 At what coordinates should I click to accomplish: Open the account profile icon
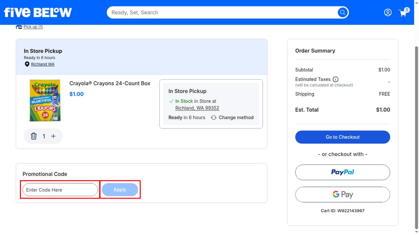click(x=388, y=13)
